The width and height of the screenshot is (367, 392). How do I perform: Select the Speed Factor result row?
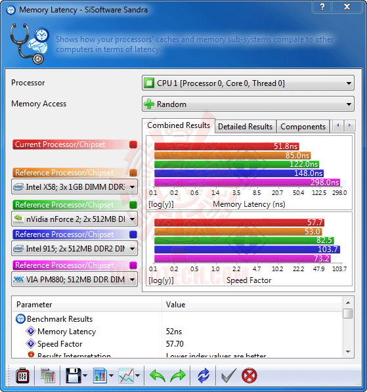point(177,344)
